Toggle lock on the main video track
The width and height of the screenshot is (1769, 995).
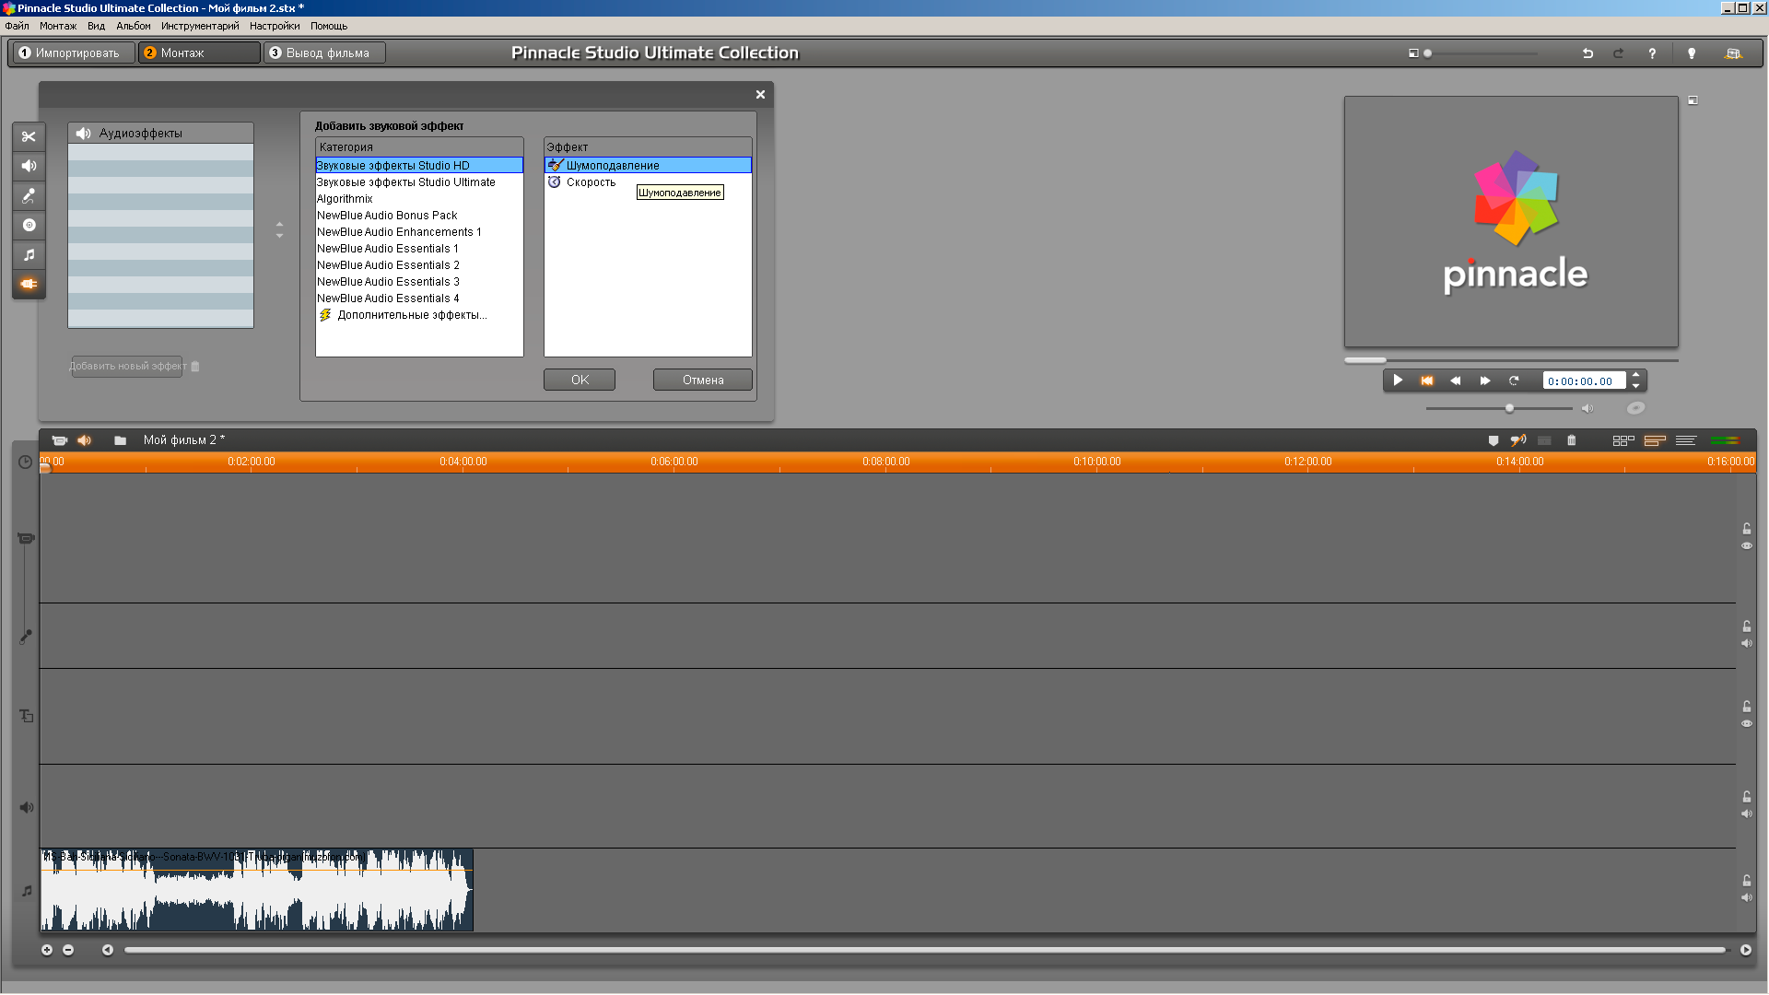click(1746, 529)
